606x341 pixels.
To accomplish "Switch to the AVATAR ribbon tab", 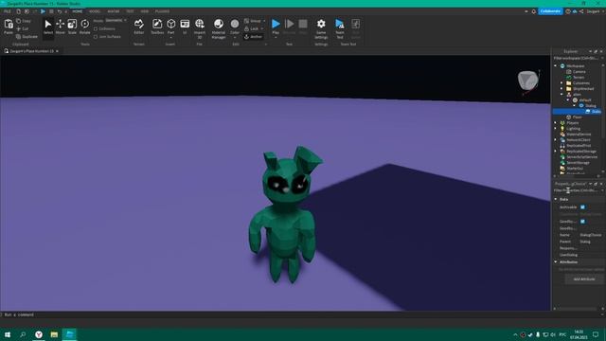I will tap(114, 11).
